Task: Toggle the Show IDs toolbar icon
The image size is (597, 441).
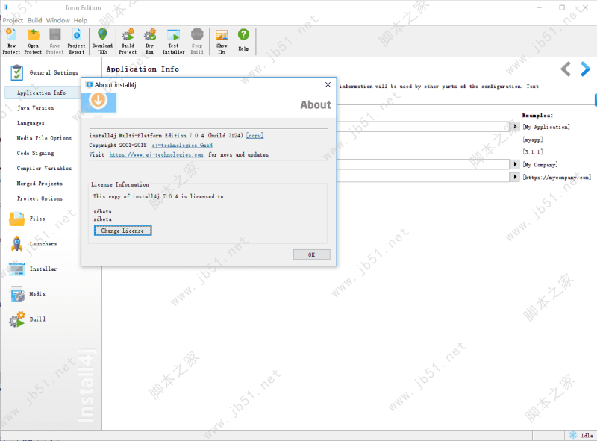Action: click(222, 39)
